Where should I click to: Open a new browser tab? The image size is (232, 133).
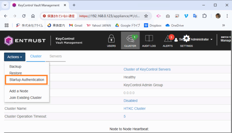click(x=74, y=5)
